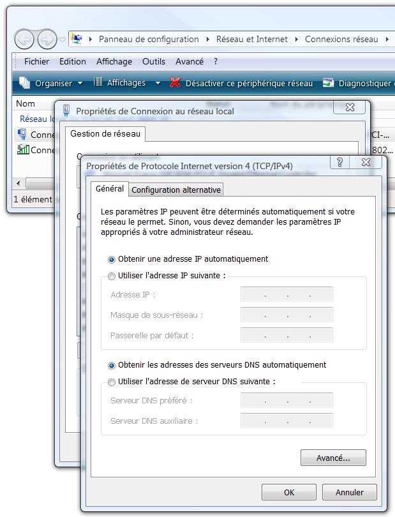Switch to Configuration alternative tab
This screenshot has width=395, height=517.
tap(176, 190)
